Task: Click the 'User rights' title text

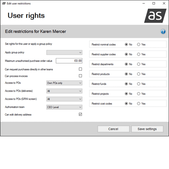Action: [x=26, y=15]
